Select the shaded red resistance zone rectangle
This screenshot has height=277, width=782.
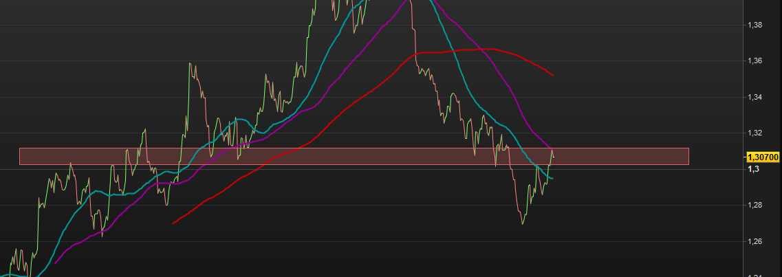354,157
